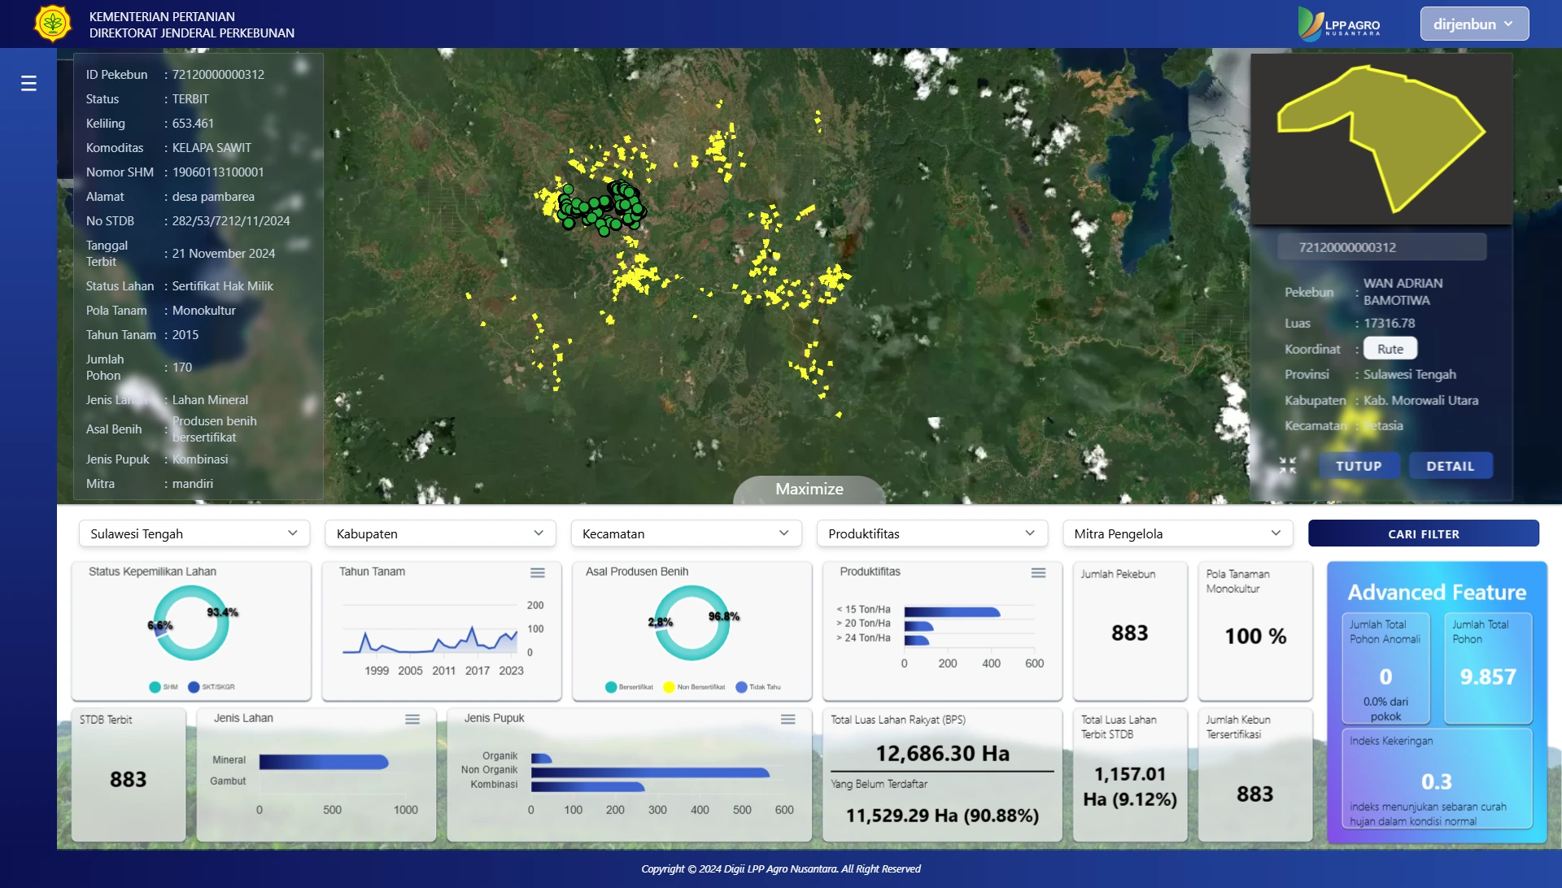
Task: Open the Jenis Lahan chart menu icon
Action: (412, 719)
